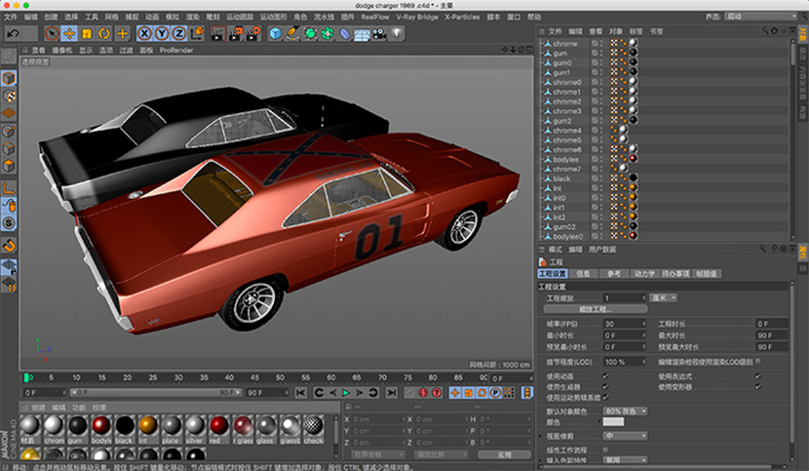Toggle X axis lock
This screenshot has width=809, height=471.
click(x=145, y=34)
